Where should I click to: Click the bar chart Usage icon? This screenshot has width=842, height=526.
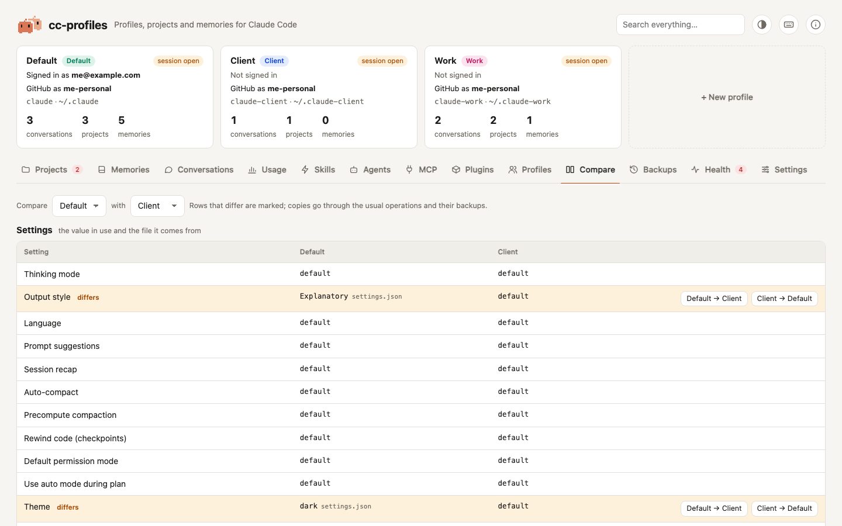tap(252, 169)
